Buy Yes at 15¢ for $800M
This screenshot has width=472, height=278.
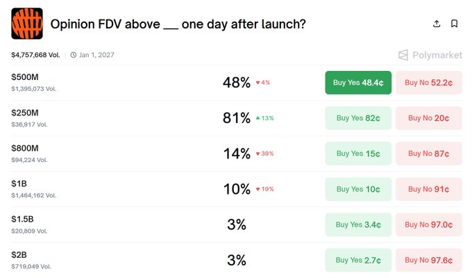pyautogui.click(x=358, y=154)
